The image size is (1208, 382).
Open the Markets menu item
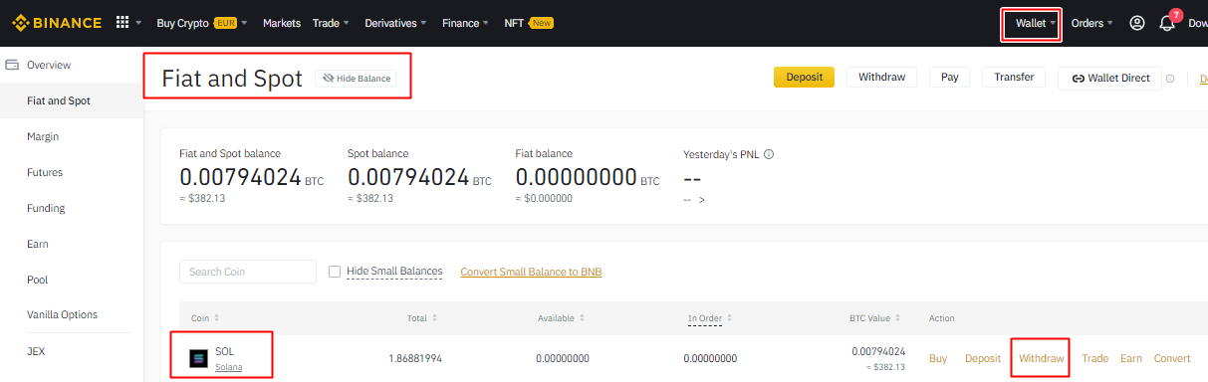click(282, 23)
